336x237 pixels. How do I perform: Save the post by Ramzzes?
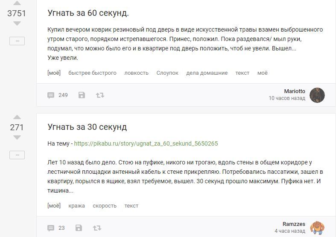point(79,228)
